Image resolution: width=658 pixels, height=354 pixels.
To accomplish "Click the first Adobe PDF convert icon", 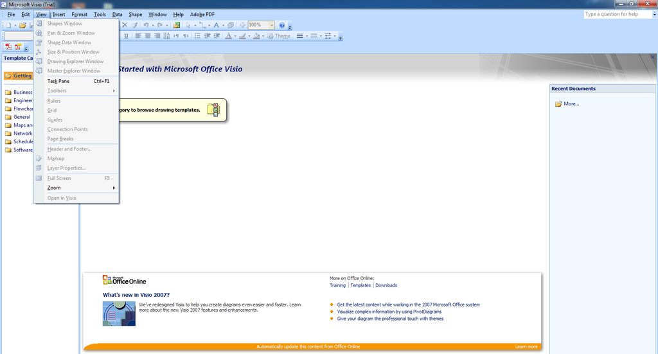I will coord(8,47).
